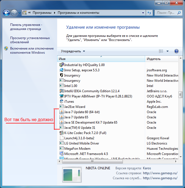185x188 pixels.
Task: Click the blue help question mark icon
Action: click(176, 51)
